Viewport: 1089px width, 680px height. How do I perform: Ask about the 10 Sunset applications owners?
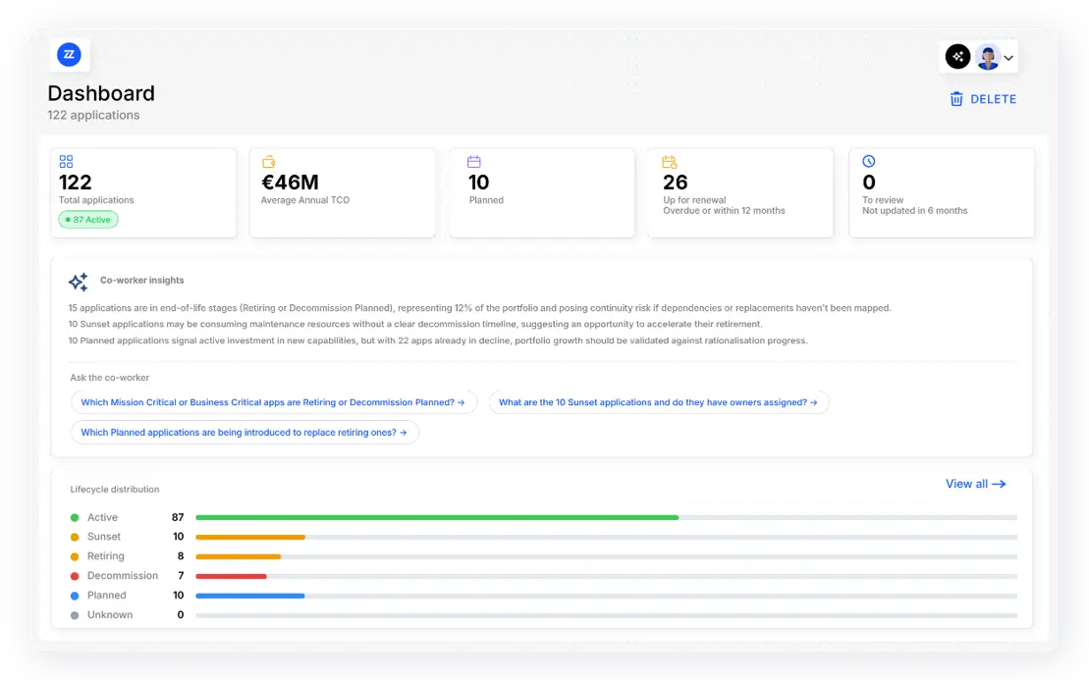[658, 402]
